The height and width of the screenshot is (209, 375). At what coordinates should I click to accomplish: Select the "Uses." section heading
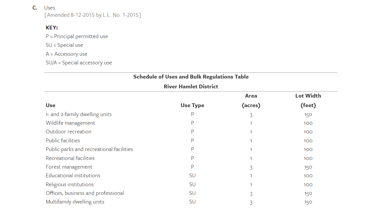pos(50,8)
